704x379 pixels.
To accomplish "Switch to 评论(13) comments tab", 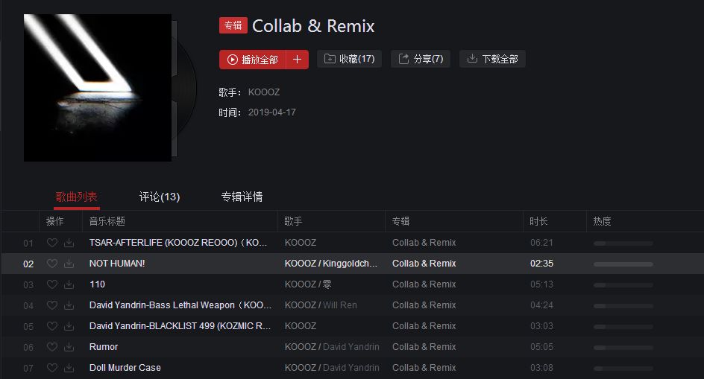I will click(x=160, y=197).
